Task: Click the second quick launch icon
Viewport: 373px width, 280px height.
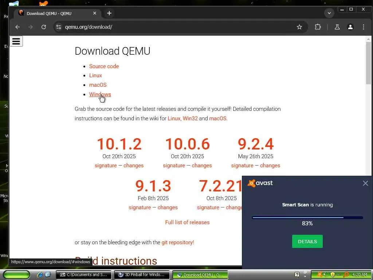Action: pos(48,275)
